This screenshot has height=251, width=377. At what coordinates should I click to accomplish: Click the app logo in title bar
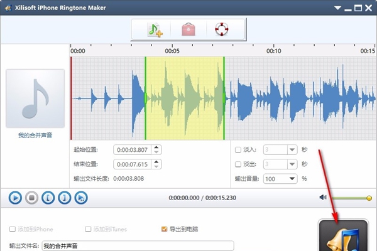pyautogui.click(x=8, y=8)
